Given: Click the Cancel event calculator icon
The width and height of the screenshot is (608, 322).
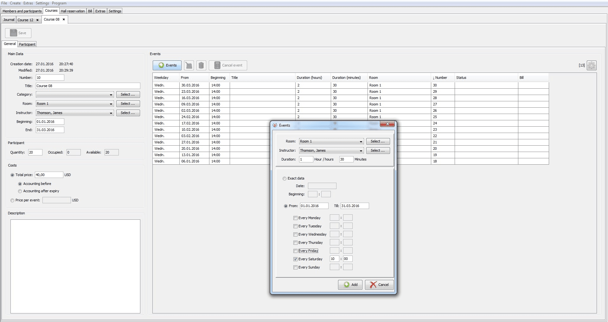Looking at the screenshot, I should pyautogui.click(x=217, y=65).
